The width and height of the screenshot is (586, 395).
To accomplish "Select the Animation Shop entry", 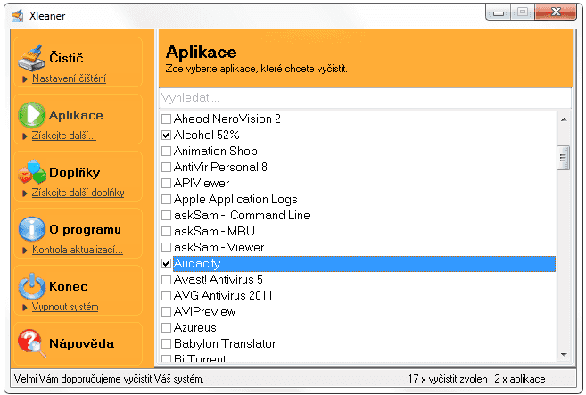I will click(216, 152).
